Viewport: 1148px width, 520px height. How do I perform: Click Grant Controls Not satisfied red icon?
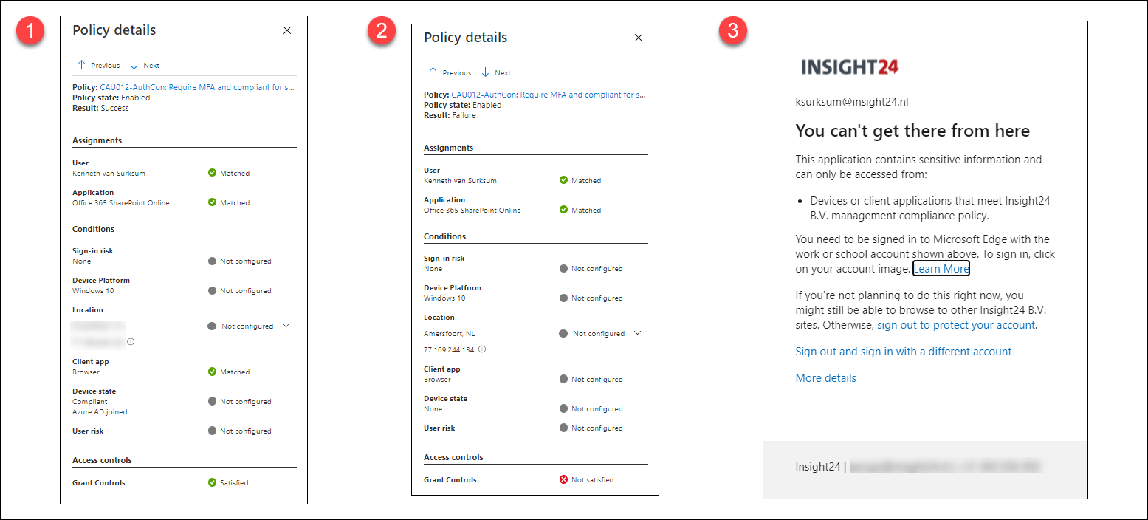coord(563,479)
